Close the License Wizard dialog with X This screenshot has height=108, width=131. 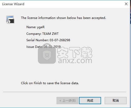click(x=126, y=4)
